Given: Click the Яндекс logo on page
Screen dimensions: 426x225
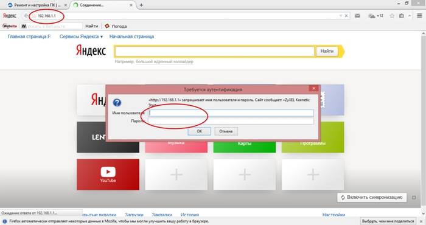Looking at the screenshot, I should (x=91, y=50).
